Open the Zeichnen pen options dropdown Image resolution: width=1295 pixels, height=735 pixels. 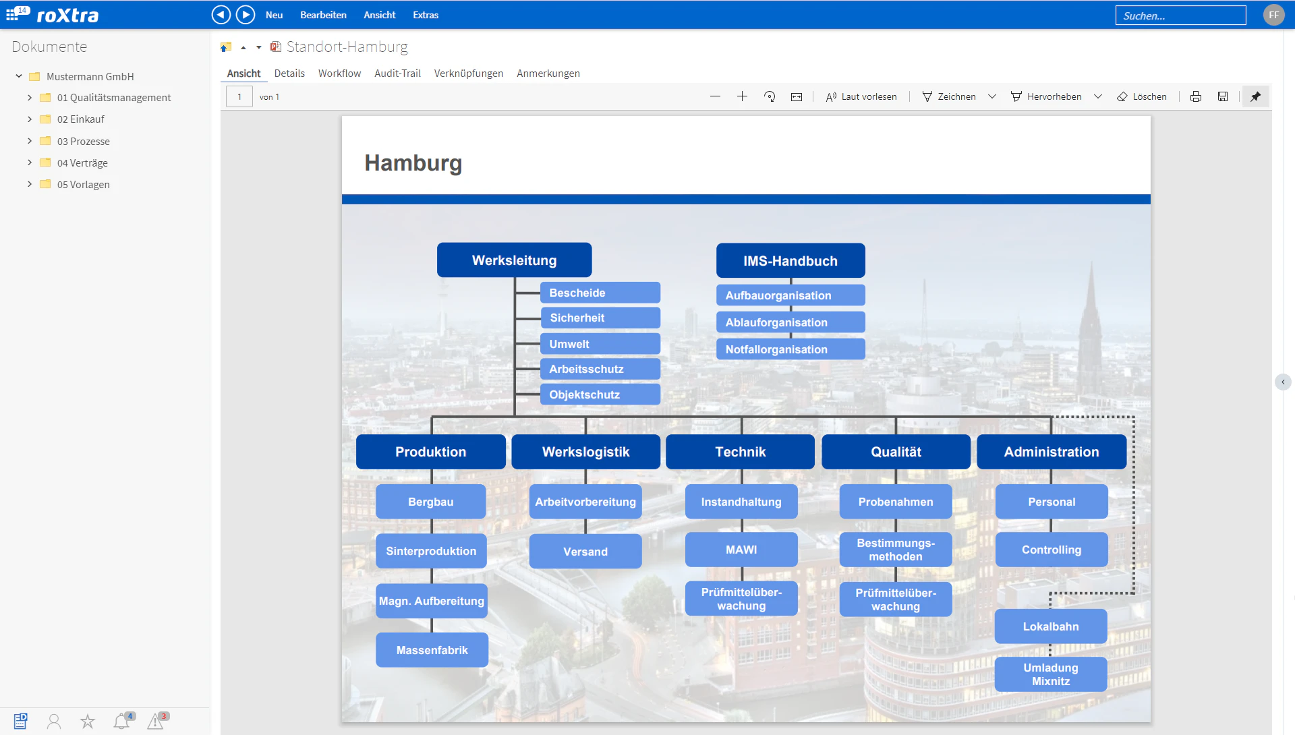(991, 96)
